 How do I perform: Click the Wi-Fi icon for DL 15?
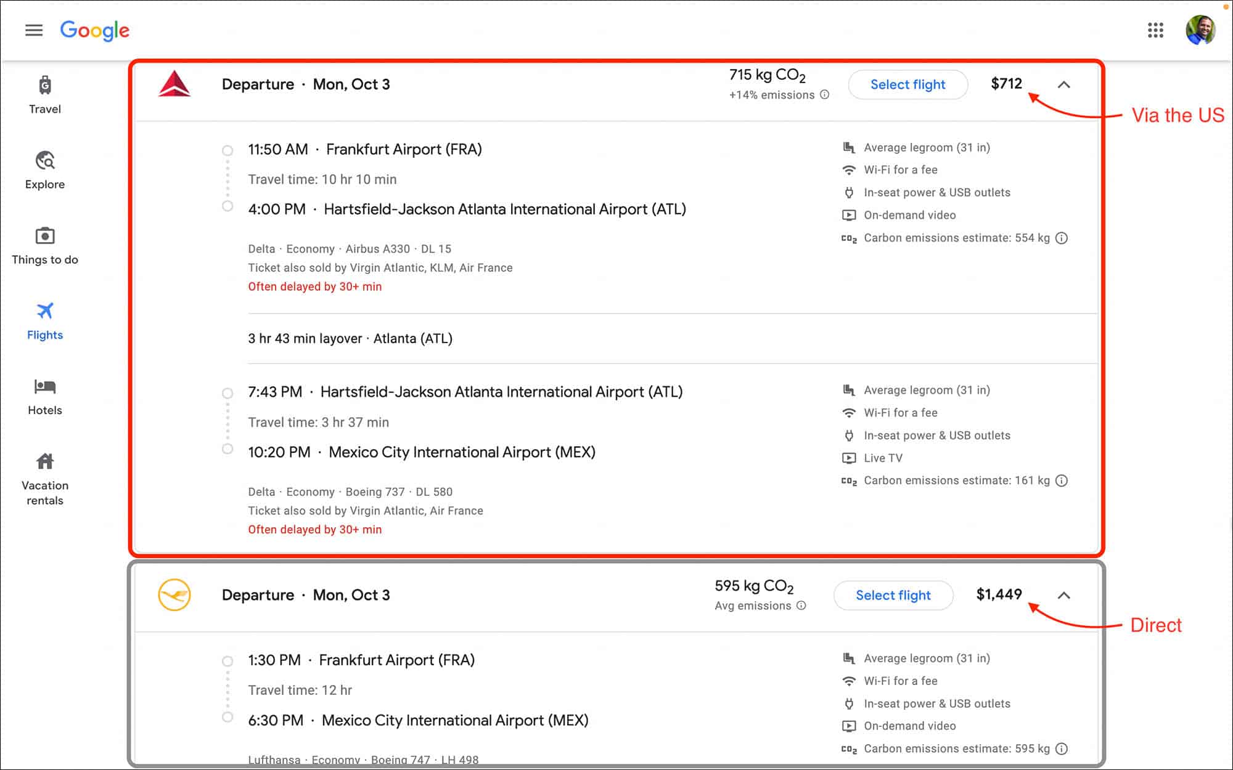coord(849,169)
